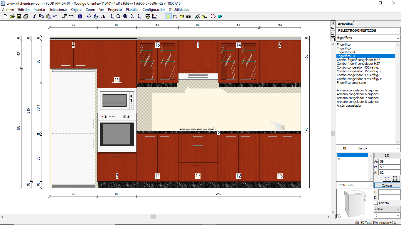Image resolution: width=401 pixels, height=225 pixels.
Task: Open the frigoríficos category dropdown
Action: (397, 38)
